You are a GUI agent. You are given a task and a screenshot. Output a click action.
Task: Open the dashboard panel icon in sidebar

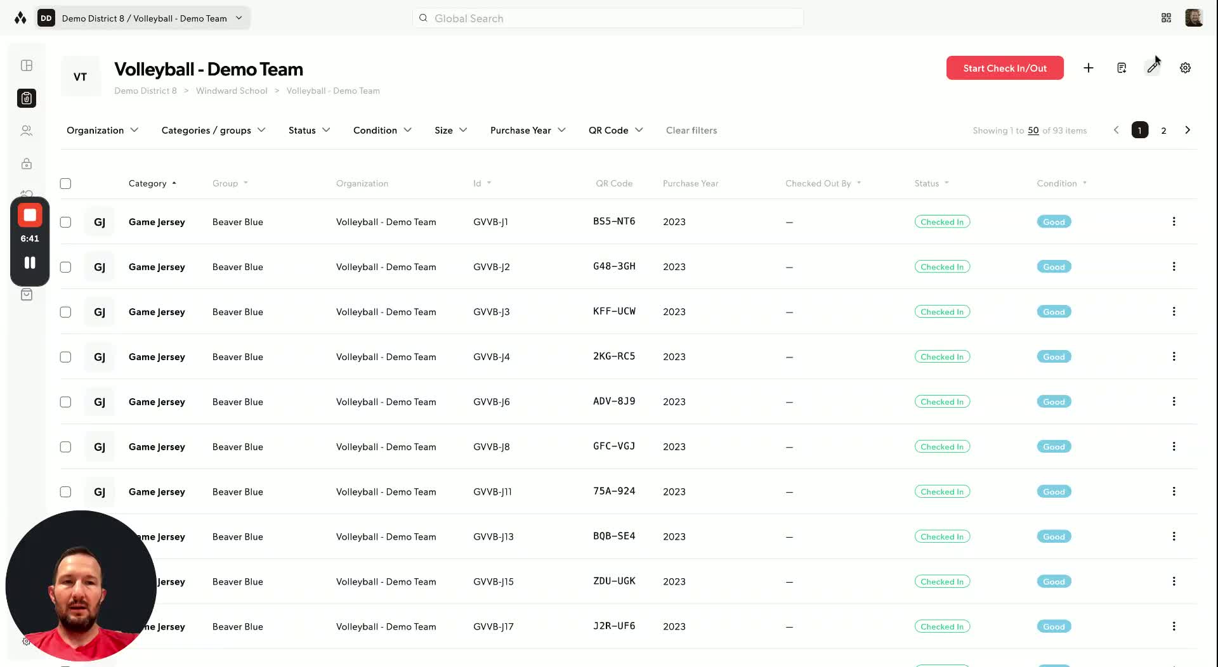27,65
